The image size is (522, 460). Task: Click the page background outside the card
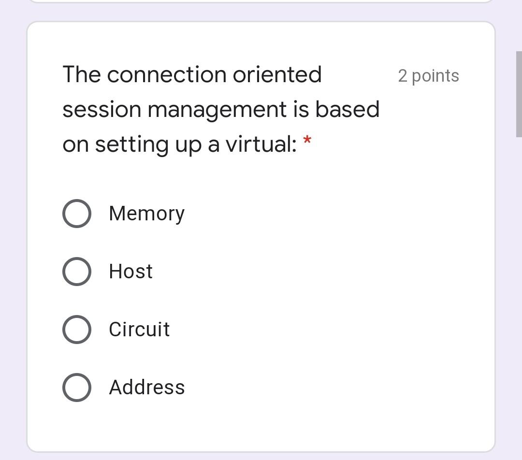click(12, 242)
